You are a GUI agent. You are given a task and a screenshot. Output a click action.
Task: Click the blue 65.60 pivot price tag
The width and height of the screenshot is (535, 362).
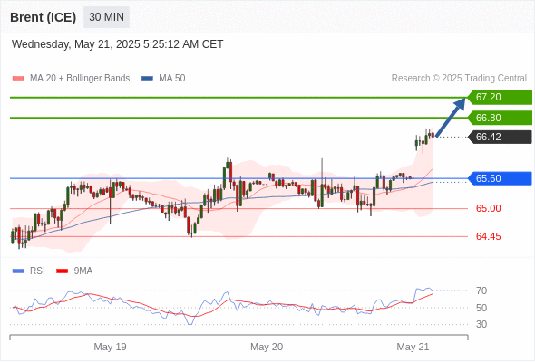tap(500, 178)
